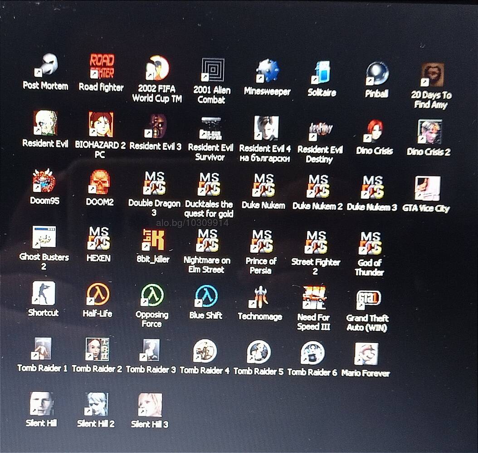Open the HEXEN MS-DOS shortcut
Viewport: 478px width, 453px height.
[99, 238]
